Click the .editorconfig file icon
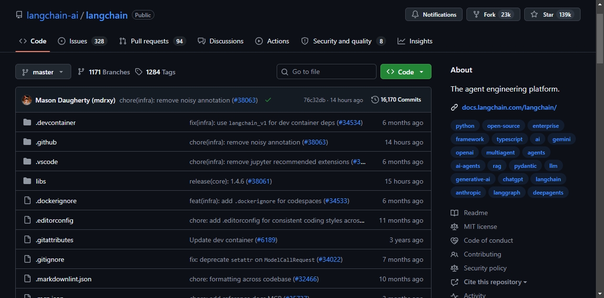The width and height of the screenshot is (604, 298). pos(27,220)
